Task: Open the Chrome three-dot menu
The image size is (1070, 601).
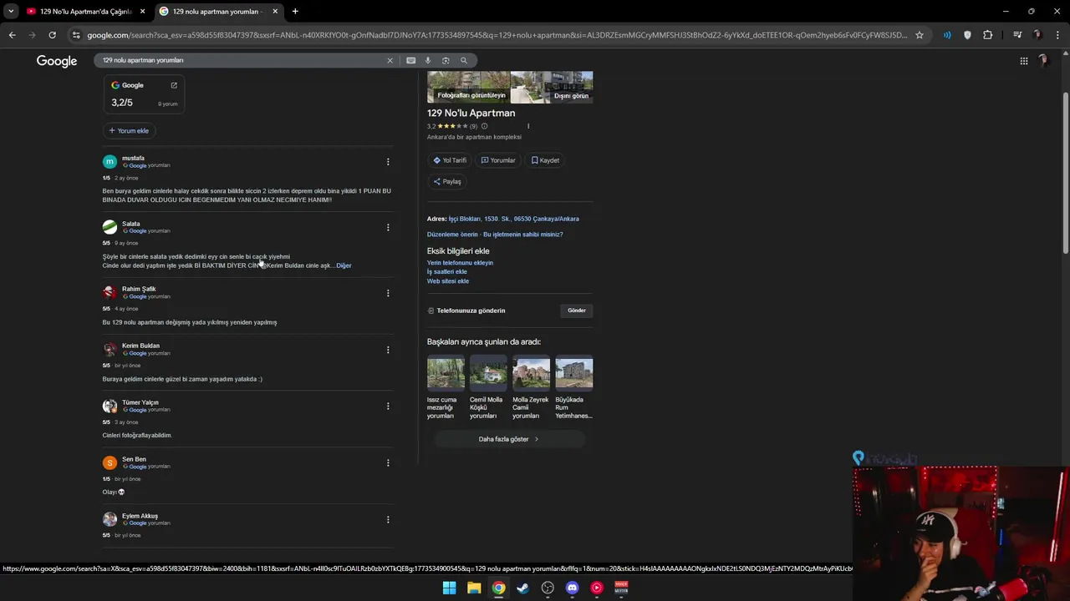Action: point(1057,35)
